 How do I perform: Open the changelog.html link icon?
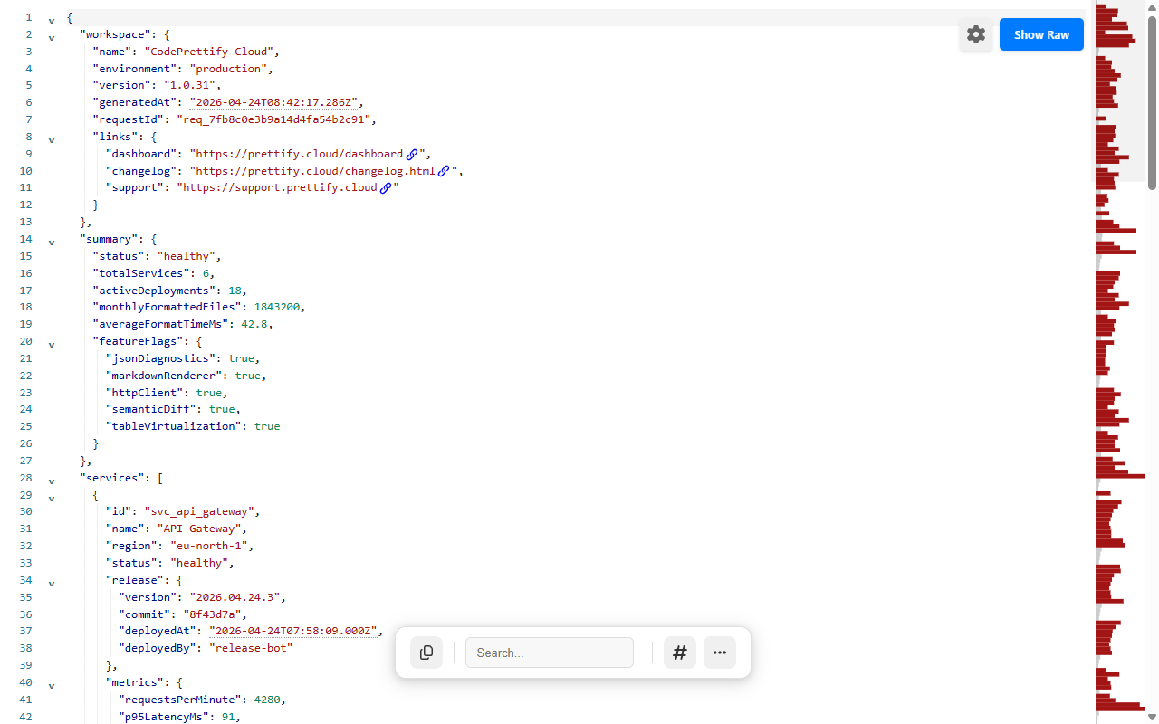444,171
